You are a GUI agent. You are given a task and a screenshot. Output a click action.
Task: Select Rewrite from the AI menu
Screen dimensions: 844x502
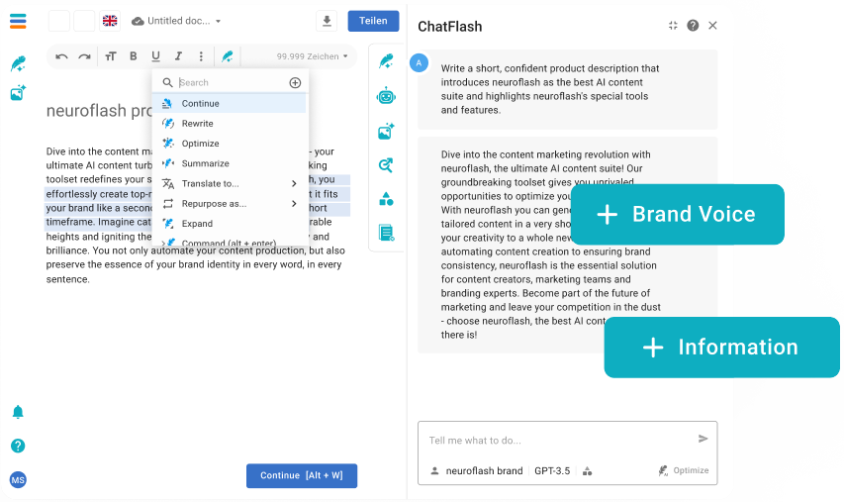coord(197,124)
